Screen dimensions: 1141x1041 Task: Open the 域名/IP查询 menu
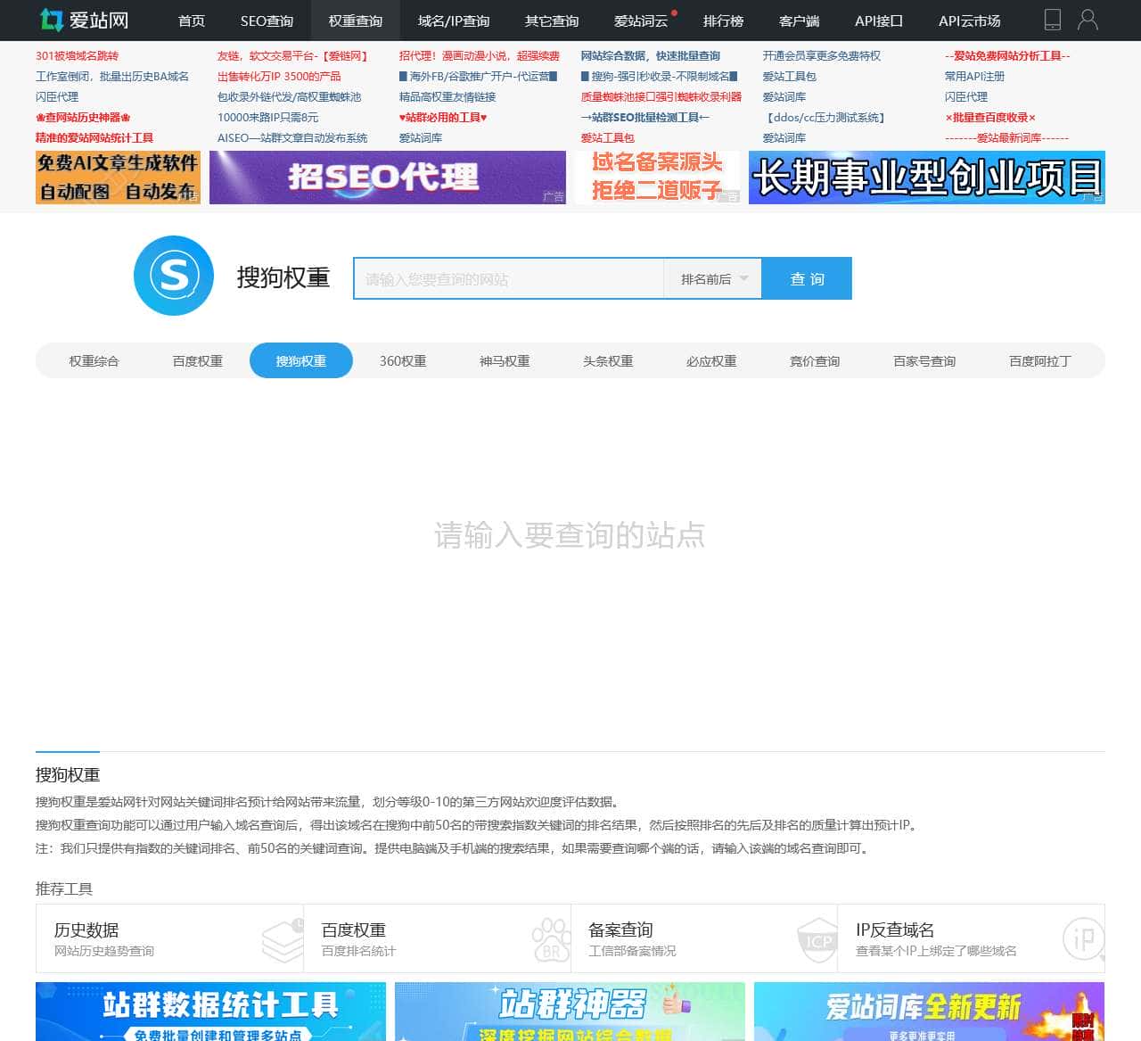(x=454, y=21)
